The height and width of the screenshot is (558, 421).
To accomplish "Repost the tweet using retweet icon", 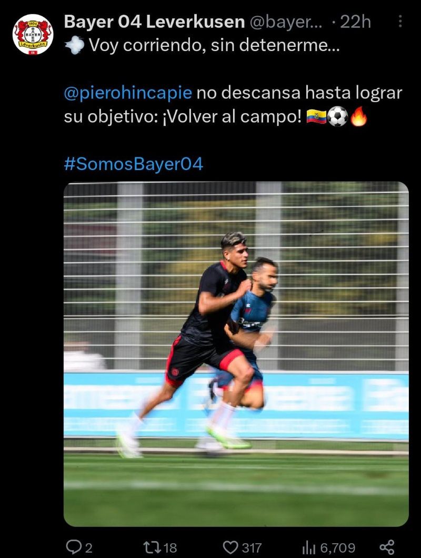I will pos(152,547).
